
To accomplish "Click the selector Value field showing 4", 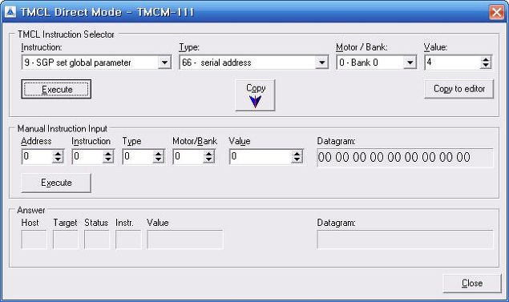I will point(453,62).
